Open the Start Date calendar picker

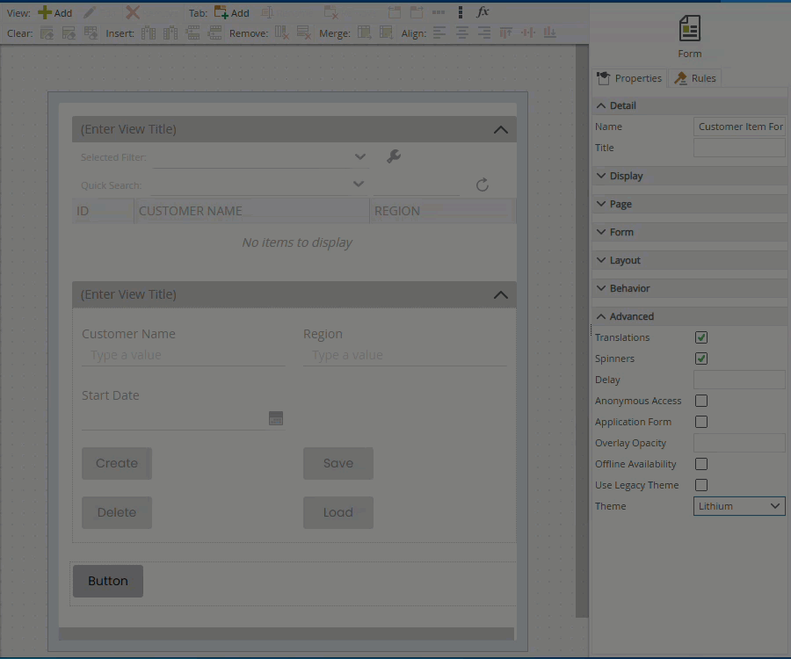[x=276, y=418]
